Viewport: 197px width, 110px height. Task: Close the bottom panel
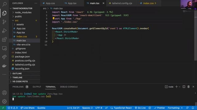(193, 87)
